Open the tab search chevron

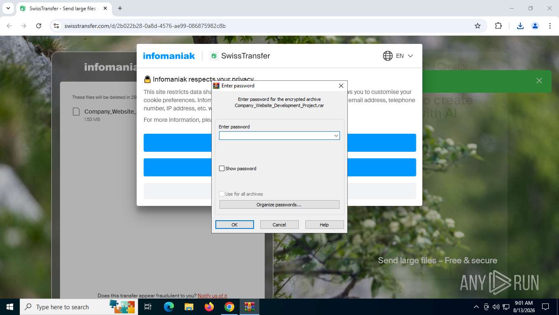pos(8,8)
